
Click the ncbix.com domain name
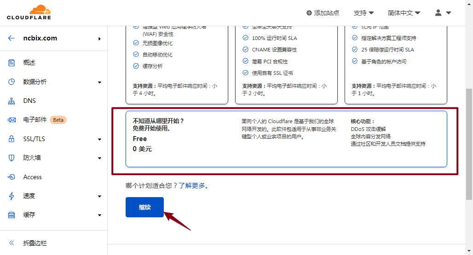pos(40,38)
